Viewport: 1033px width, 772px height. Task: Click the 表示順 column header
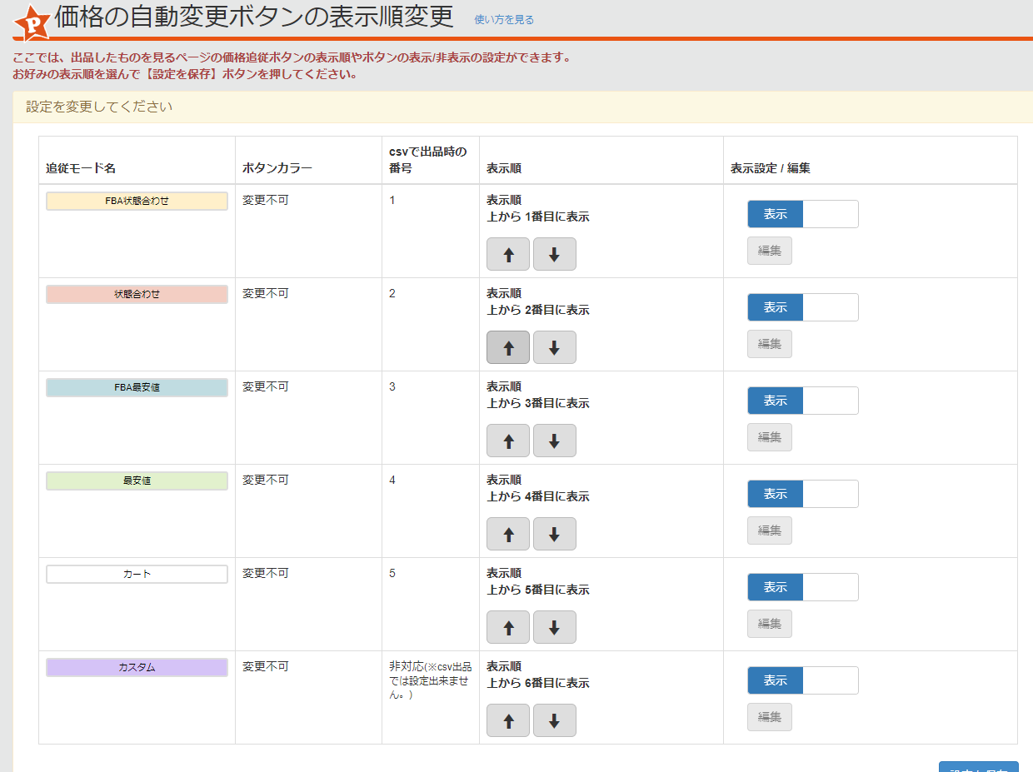click(x=504, y=168)
